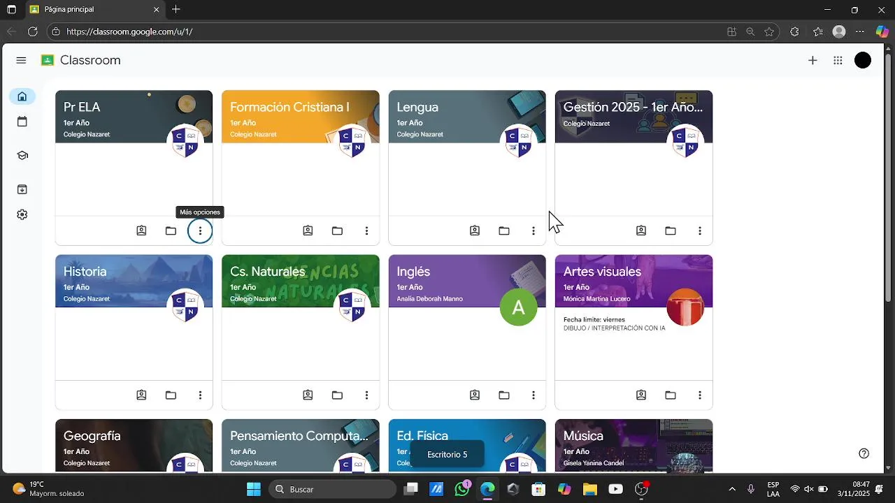Show more options for Lengua card
This screenshot has width=895, height=503.
[x=534, y=231]
